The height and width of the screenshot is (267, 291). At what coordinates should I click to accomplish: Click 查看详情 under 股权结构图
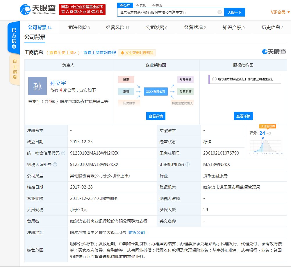click(x=243, y=116)
